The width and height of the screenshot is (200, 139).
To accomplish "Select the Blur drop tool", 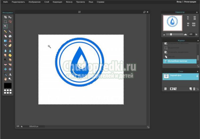I will [x=5, y=51].
